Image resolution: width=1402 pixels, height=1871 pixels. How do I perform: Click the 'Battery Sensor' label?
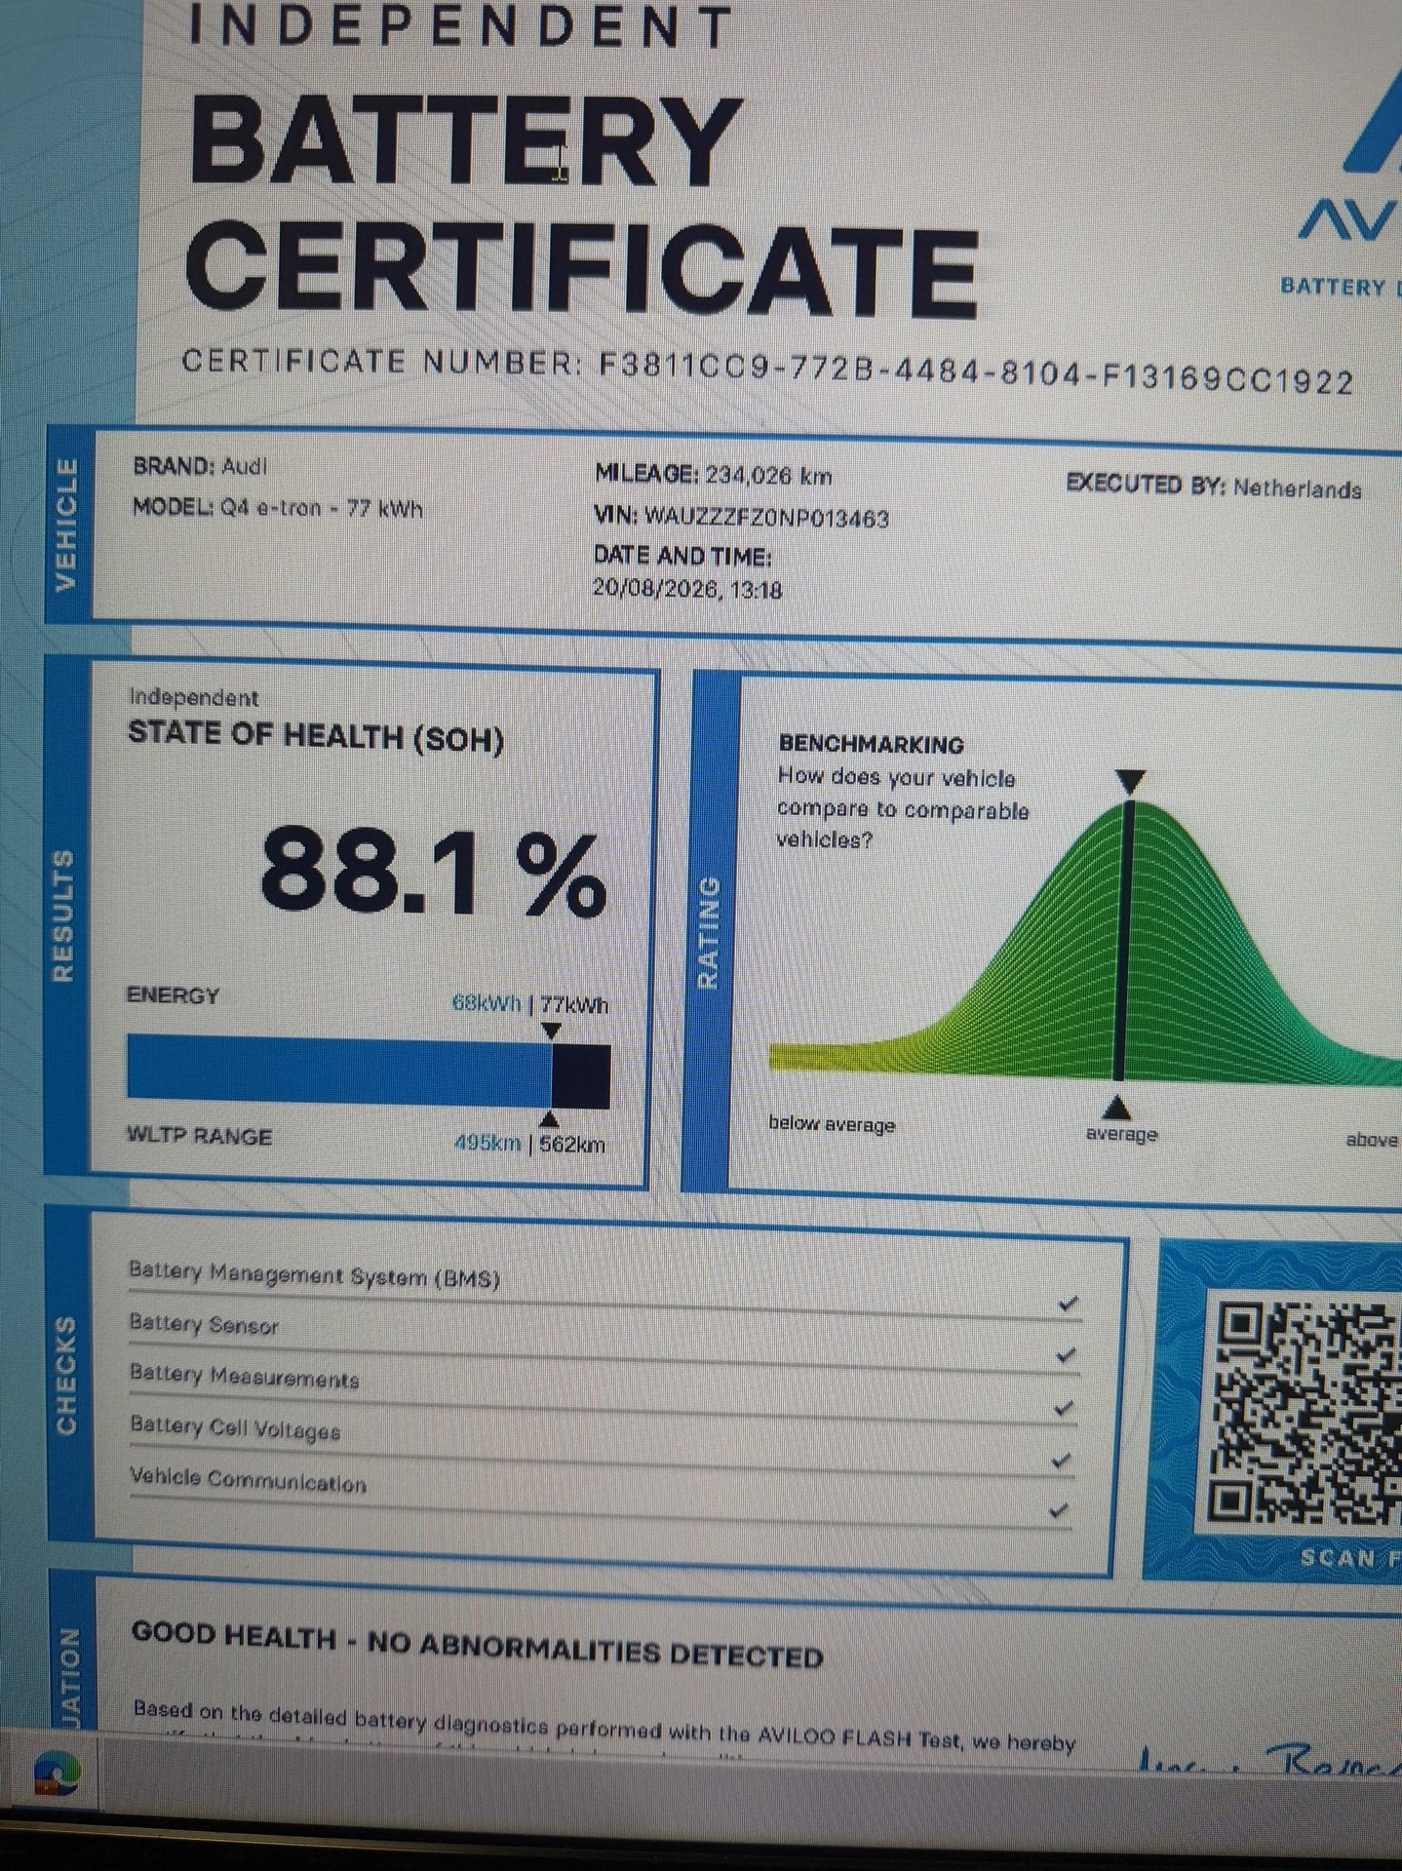[204, 1324]
